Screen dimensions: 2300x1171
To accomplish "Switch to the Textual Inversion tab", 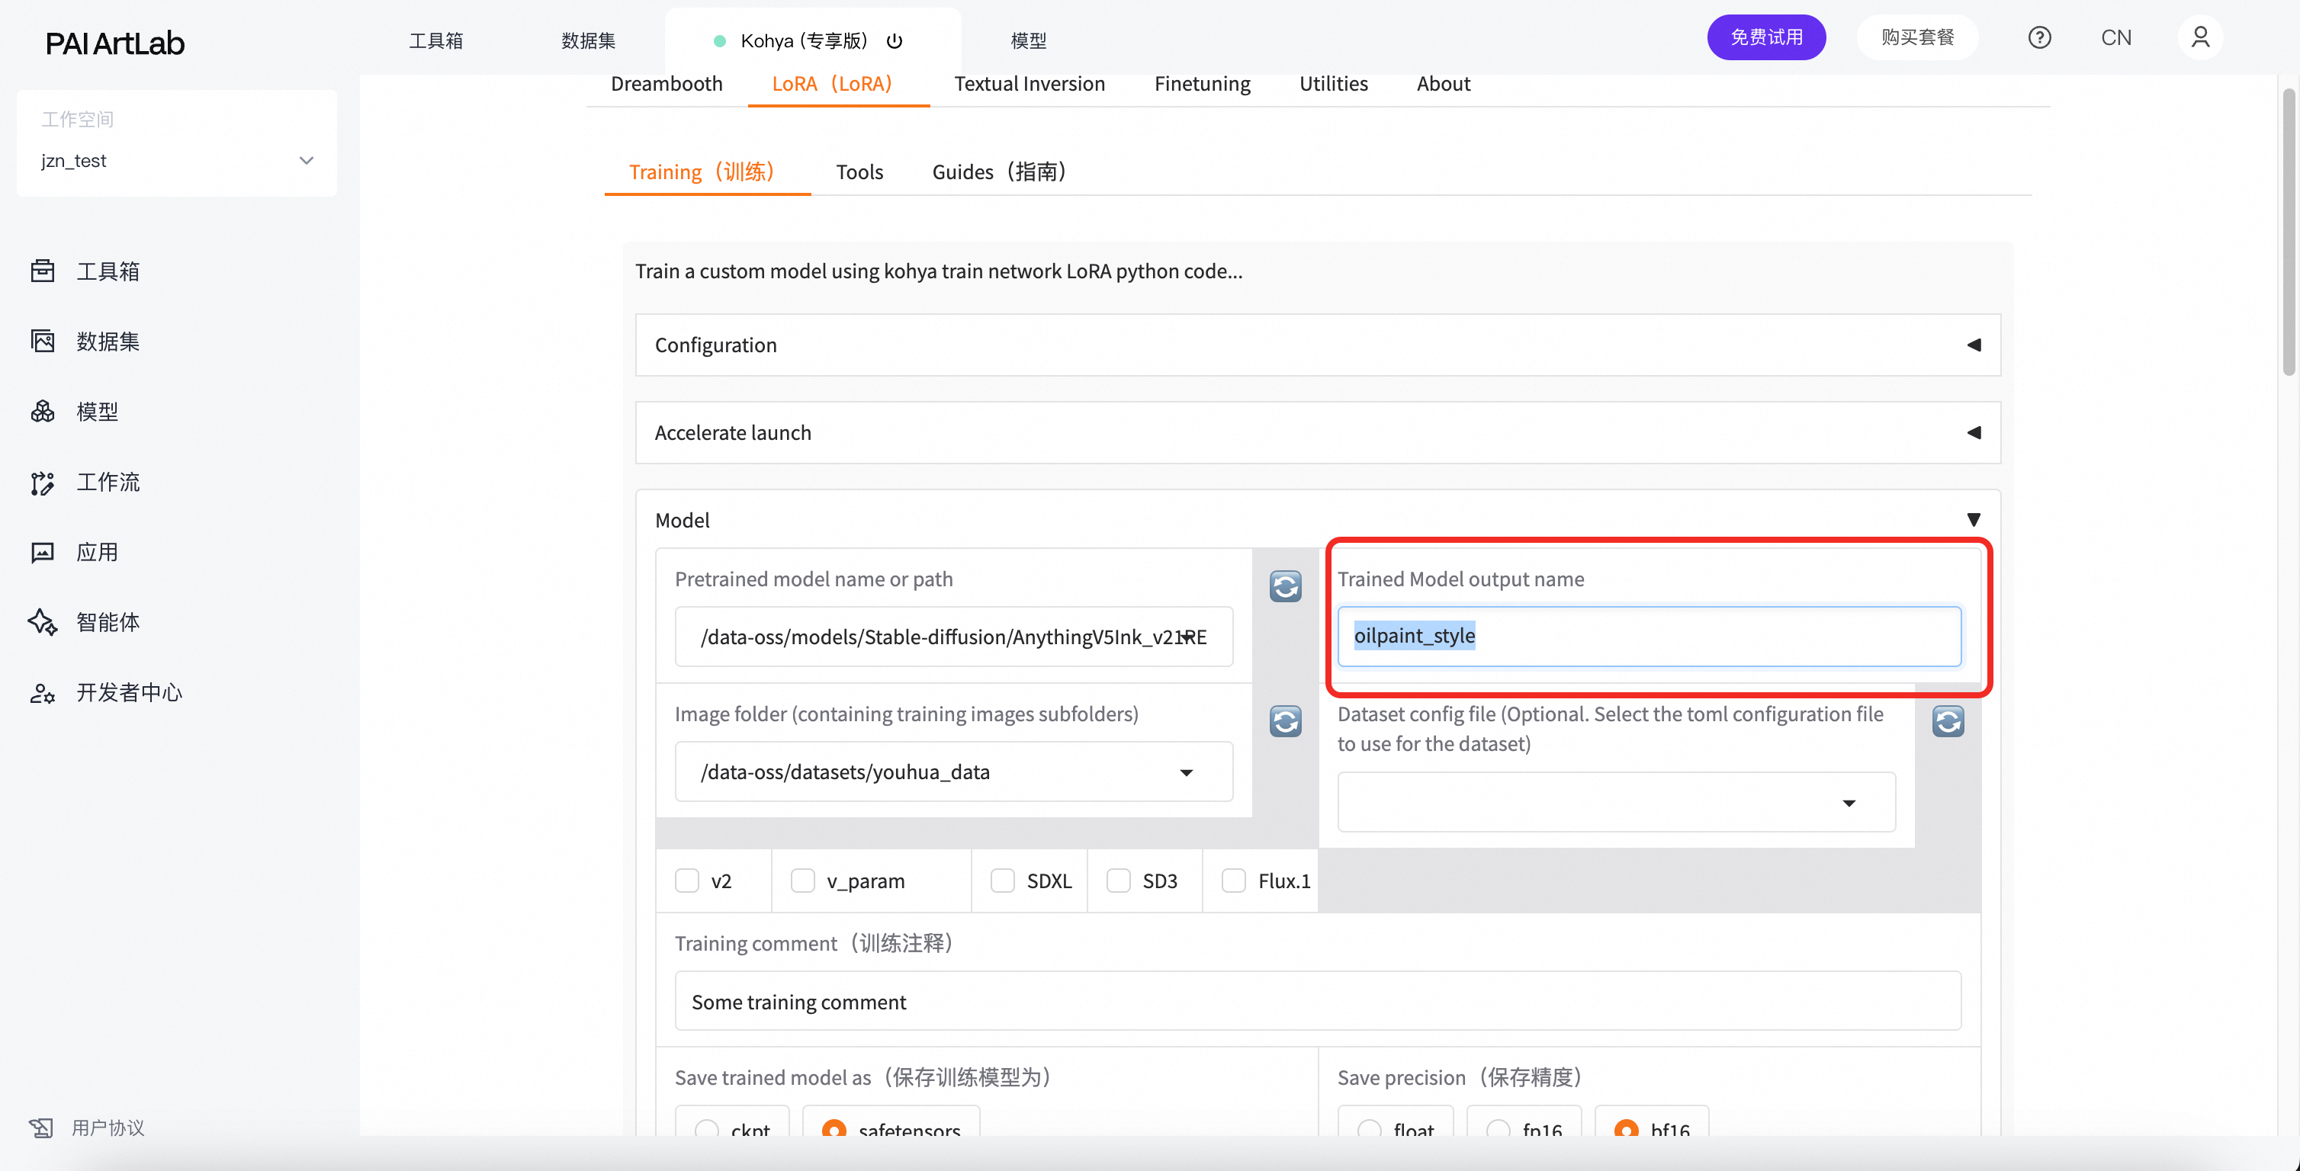I will click(x=1029, y=84).
